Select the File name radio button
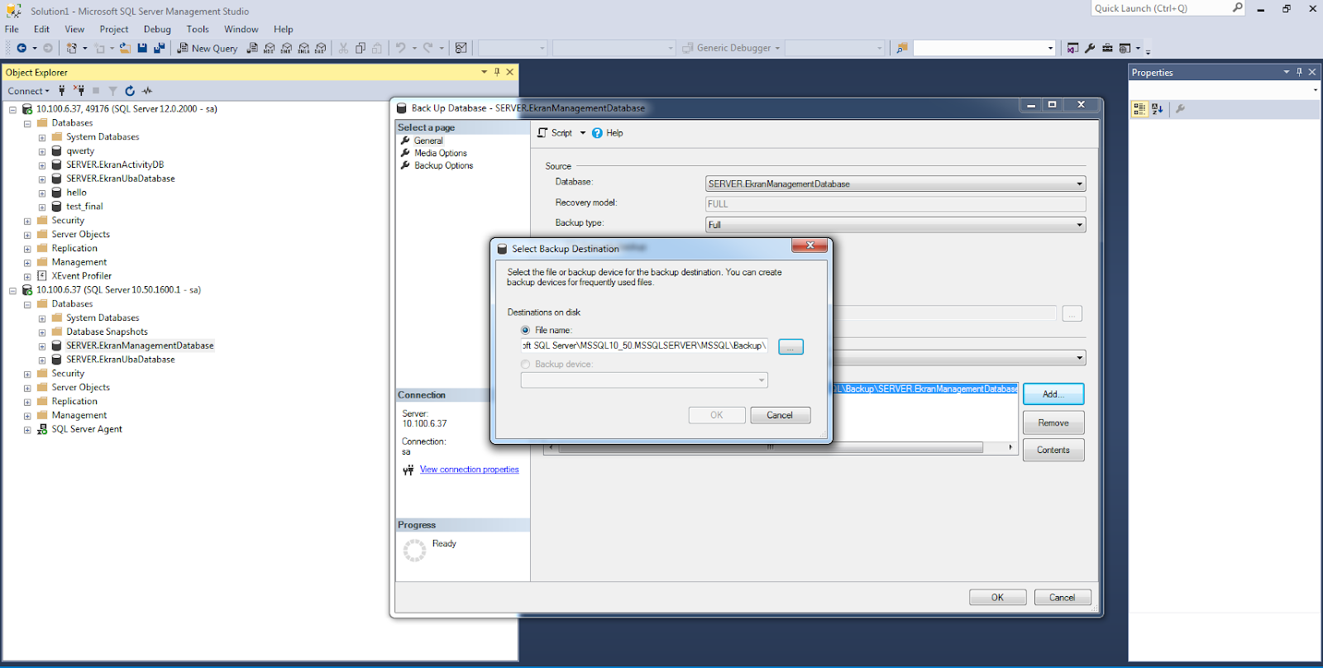The height and width of the screenshot is (668, 1323). click(x=526, y=330)
